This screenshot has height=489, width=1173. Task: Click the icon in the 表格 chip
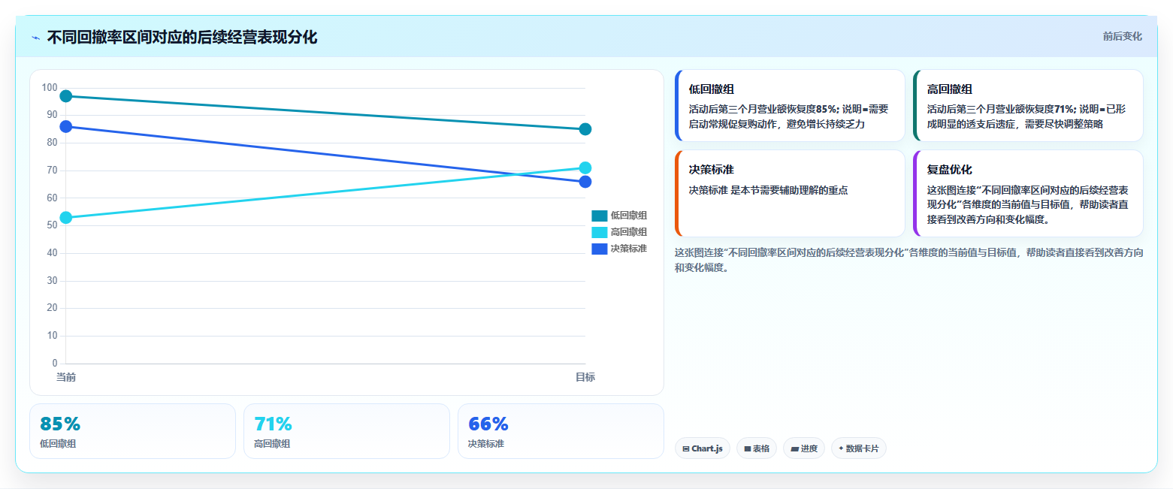748,448
